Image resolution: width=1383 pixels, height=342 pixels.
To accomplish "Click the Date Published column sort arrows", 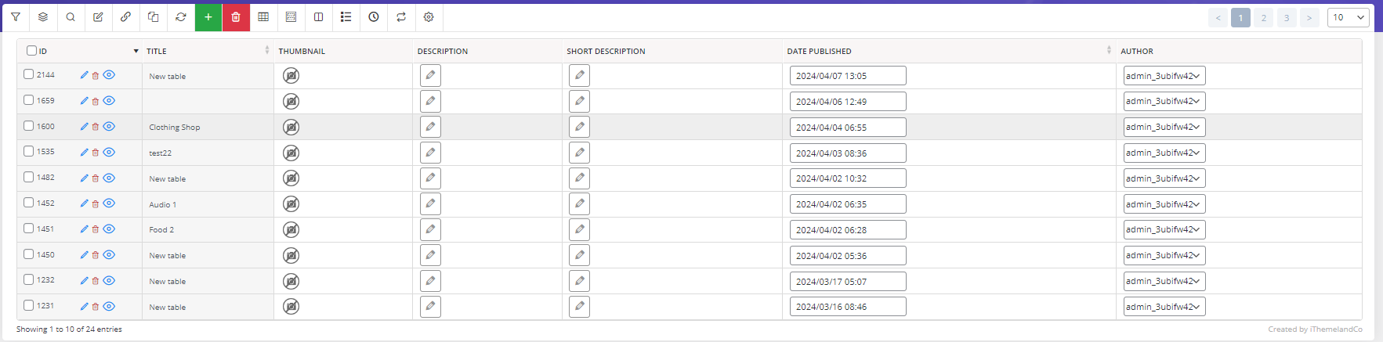I will point(1109,50).
